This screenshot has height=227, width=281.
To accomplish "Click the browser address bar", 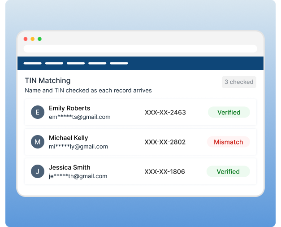I will point(140,48).
